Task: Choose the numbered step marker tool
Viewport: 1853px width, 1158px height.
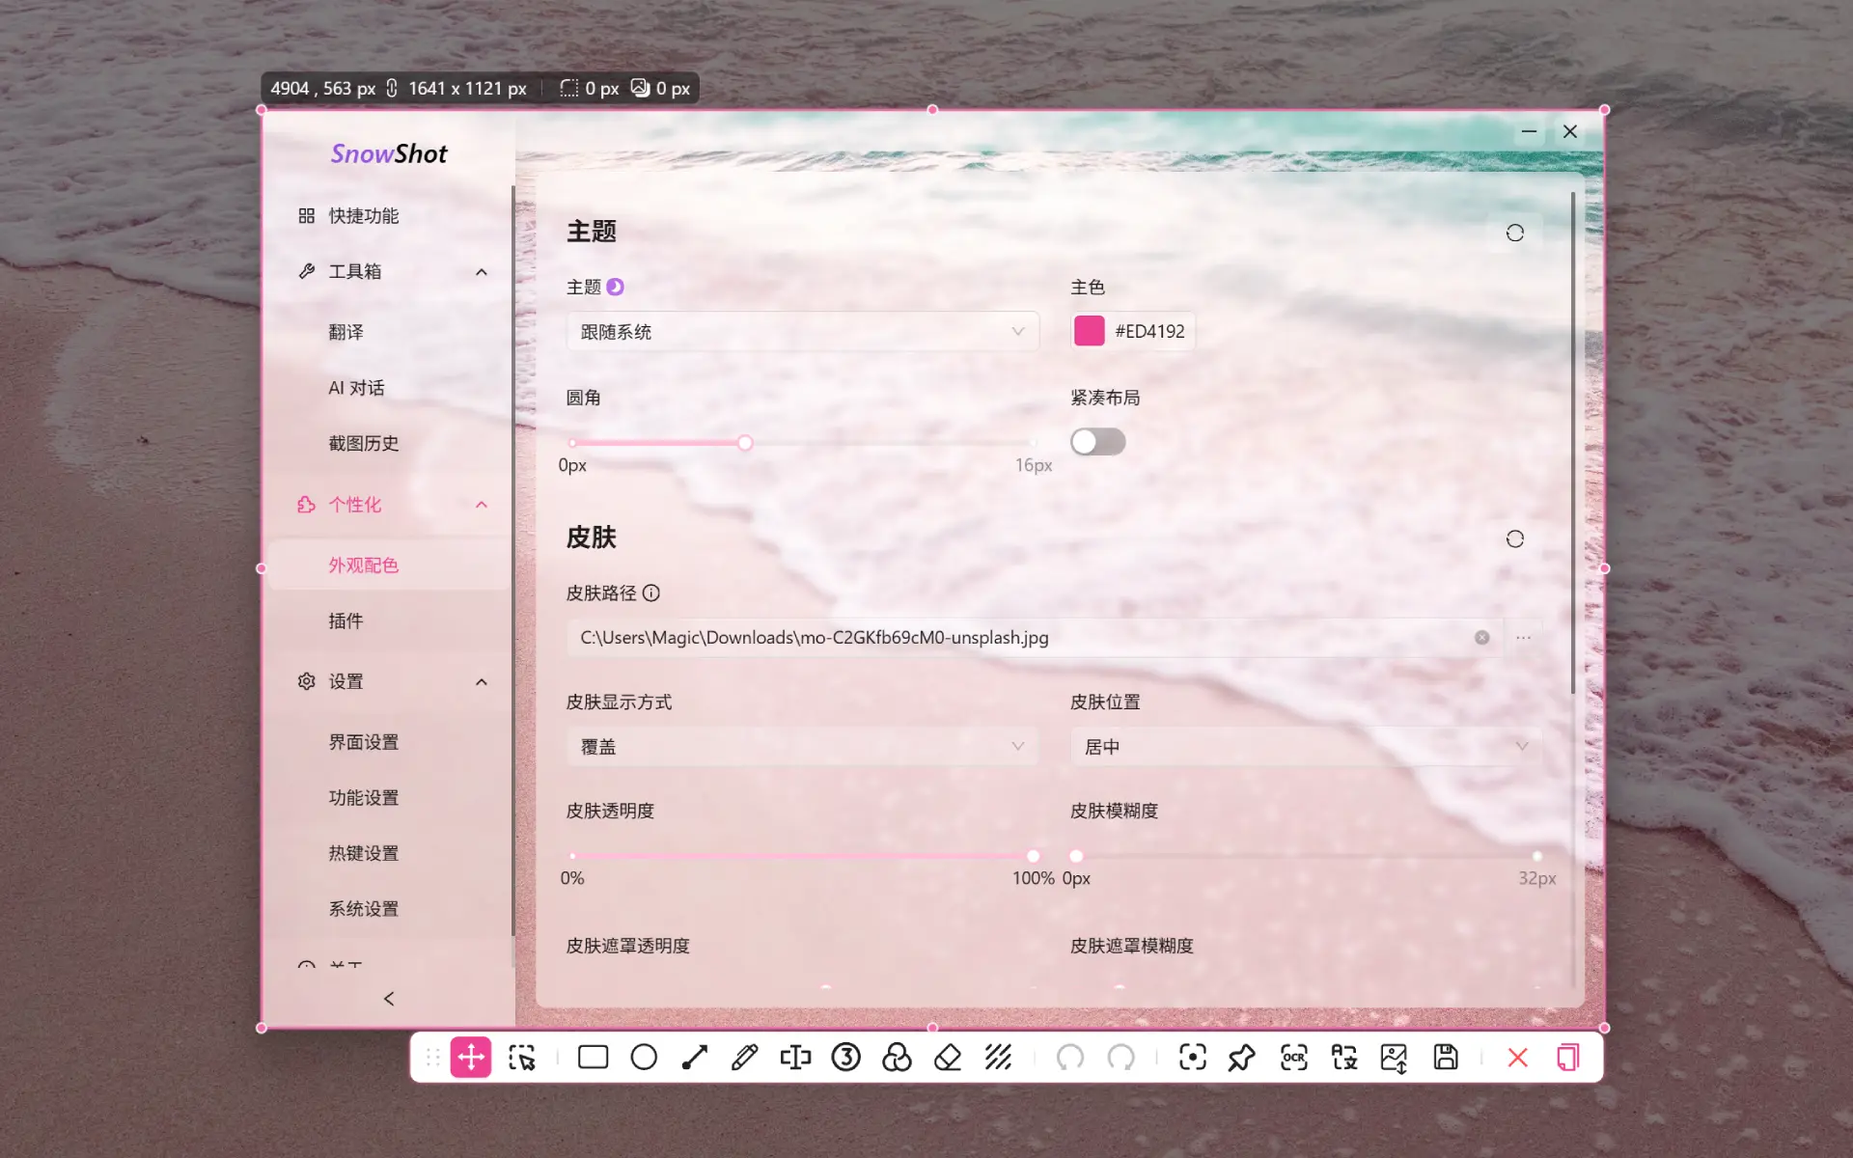Action: pyautogui.click(x=845, y=1058)
